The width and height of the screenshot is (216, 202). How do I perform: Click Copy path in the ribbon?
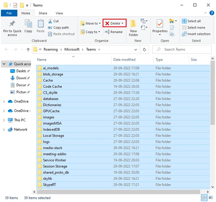(58, 28)
